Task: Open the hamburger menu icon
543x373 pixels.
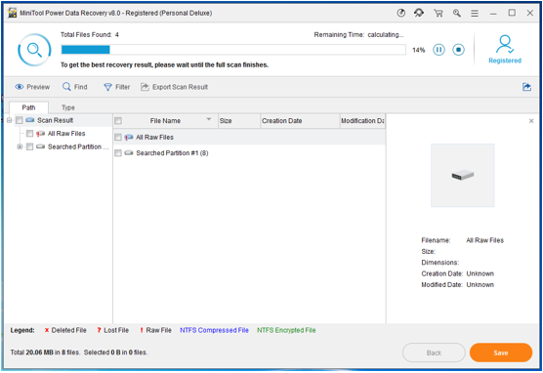Action: (475, 13)
